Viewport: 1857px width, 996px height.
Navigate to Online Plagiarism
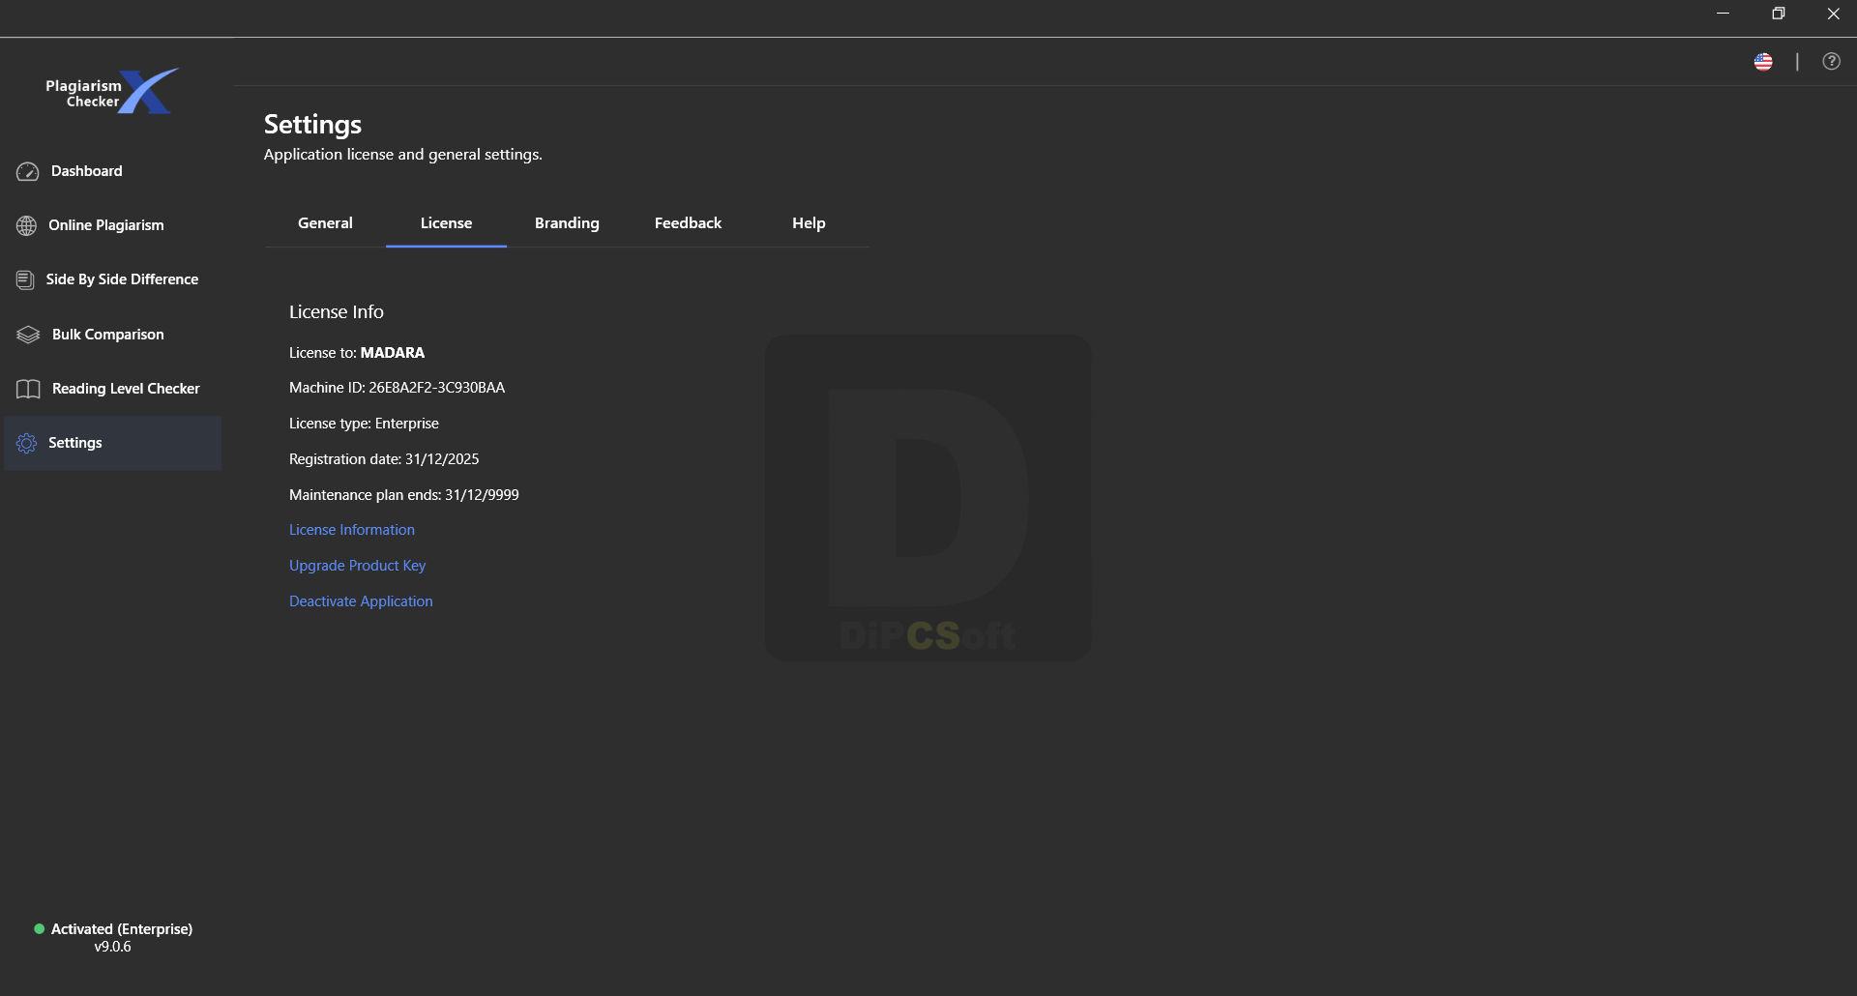pyautogui.click(x=112, y=225)
